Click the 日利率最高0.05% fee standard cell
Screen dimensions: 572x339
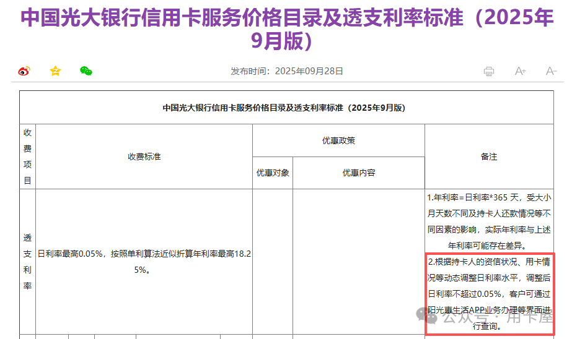[x=144, y=262]
